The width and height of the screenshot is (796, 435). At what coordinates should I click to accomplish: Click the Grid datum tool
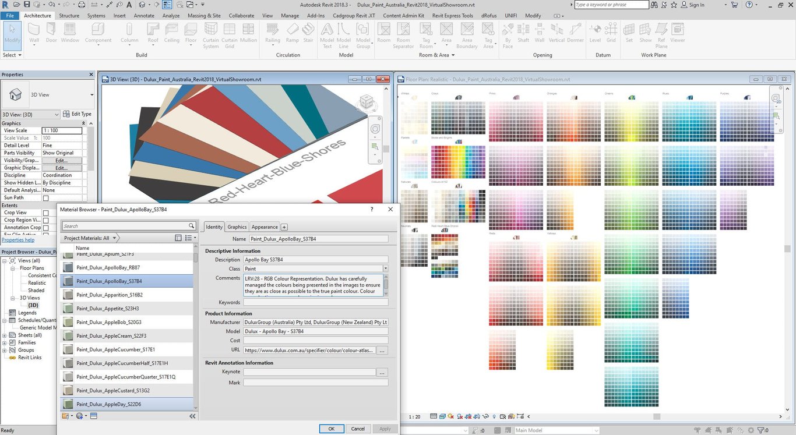[x=611, y=34]
